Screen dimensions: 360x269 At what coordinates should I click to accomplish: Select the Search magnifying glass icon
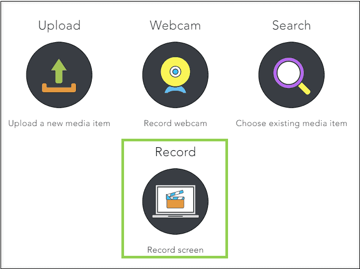291,75
